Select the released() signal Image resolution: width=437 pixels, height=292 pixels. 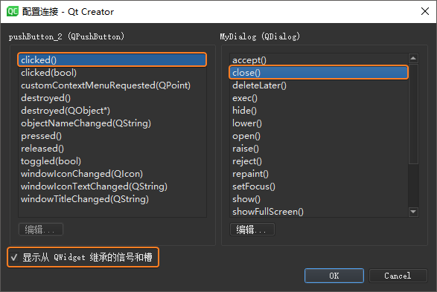tap(112, 149)
